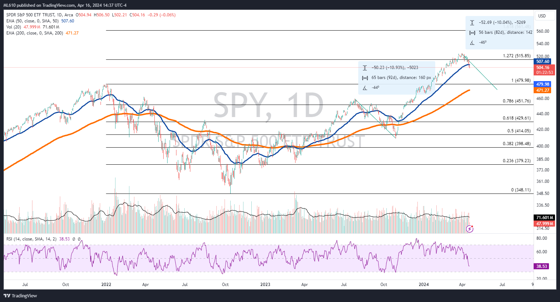Image resolution: width=560 pixels, height=302 pixels.
Task: Click the 540.00 price axis label
Action: click(x=543, y=44)
